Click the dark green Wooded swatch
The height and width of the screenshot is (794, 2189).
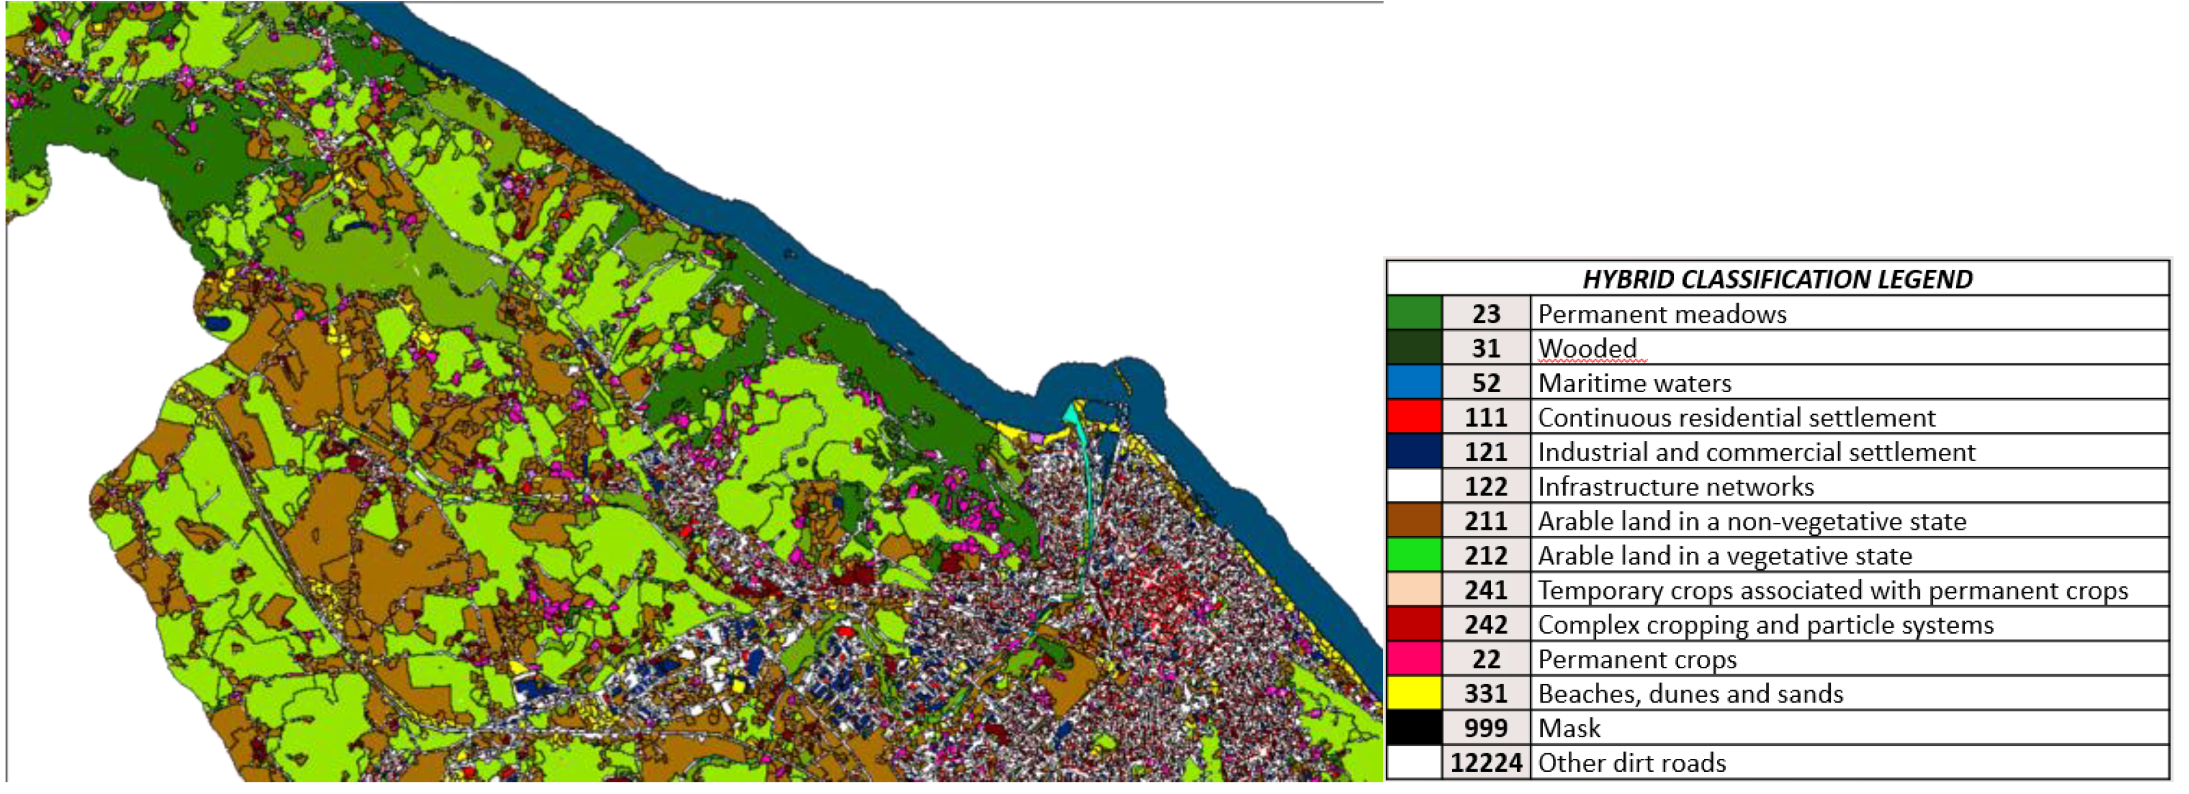point(1414,348)
